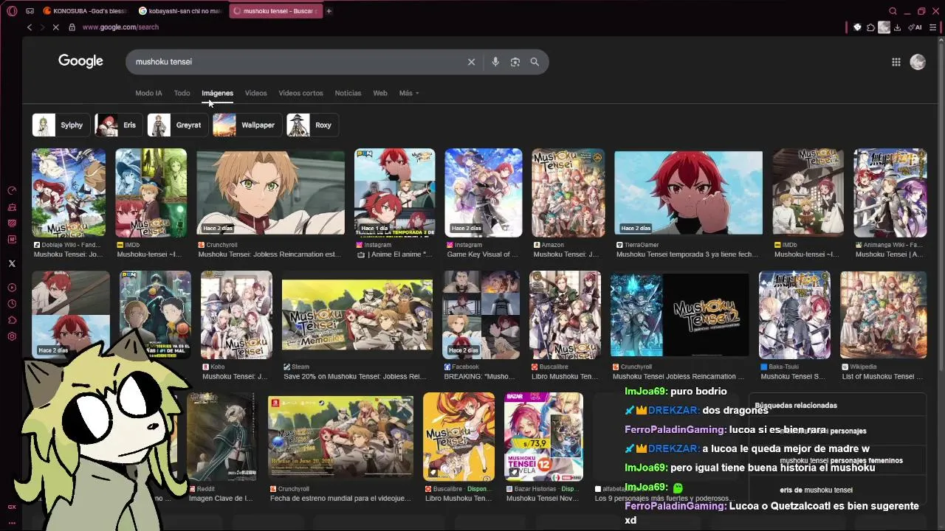945x531 pixels.
Task: Stop loading the current page
Action: pyautogui.click(x=55, y=27)
